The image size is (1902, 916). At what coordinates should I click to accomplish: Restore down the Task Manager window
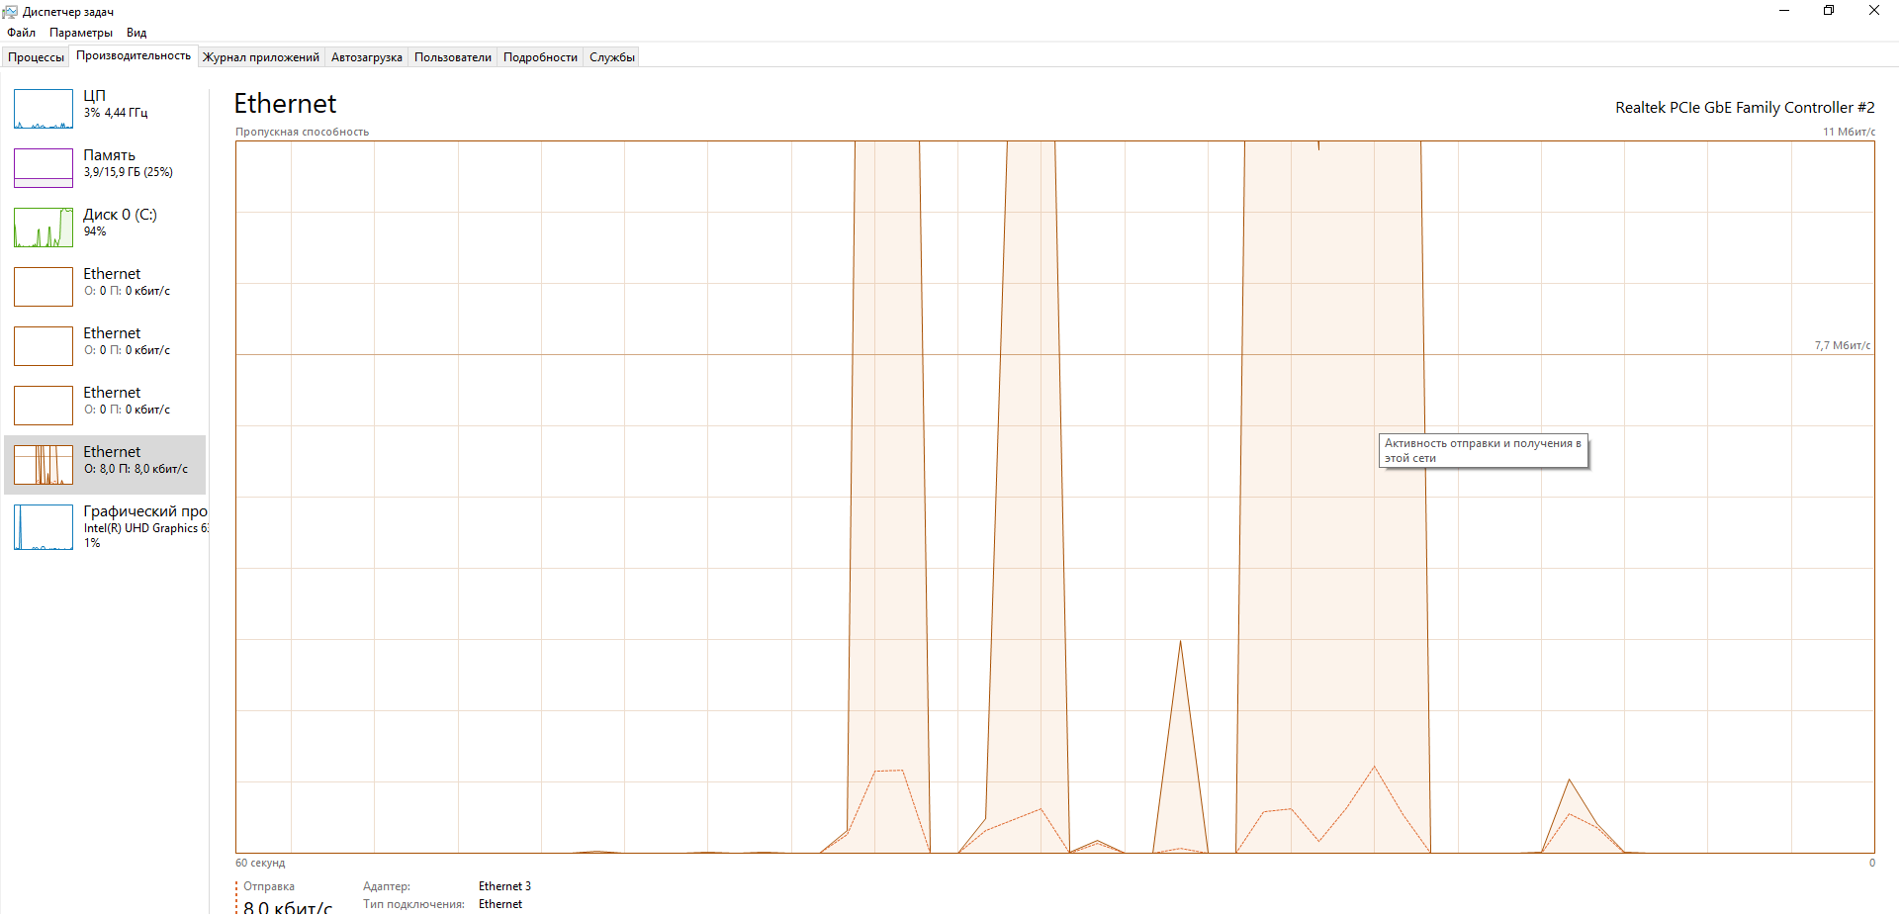coord(1829,11)
